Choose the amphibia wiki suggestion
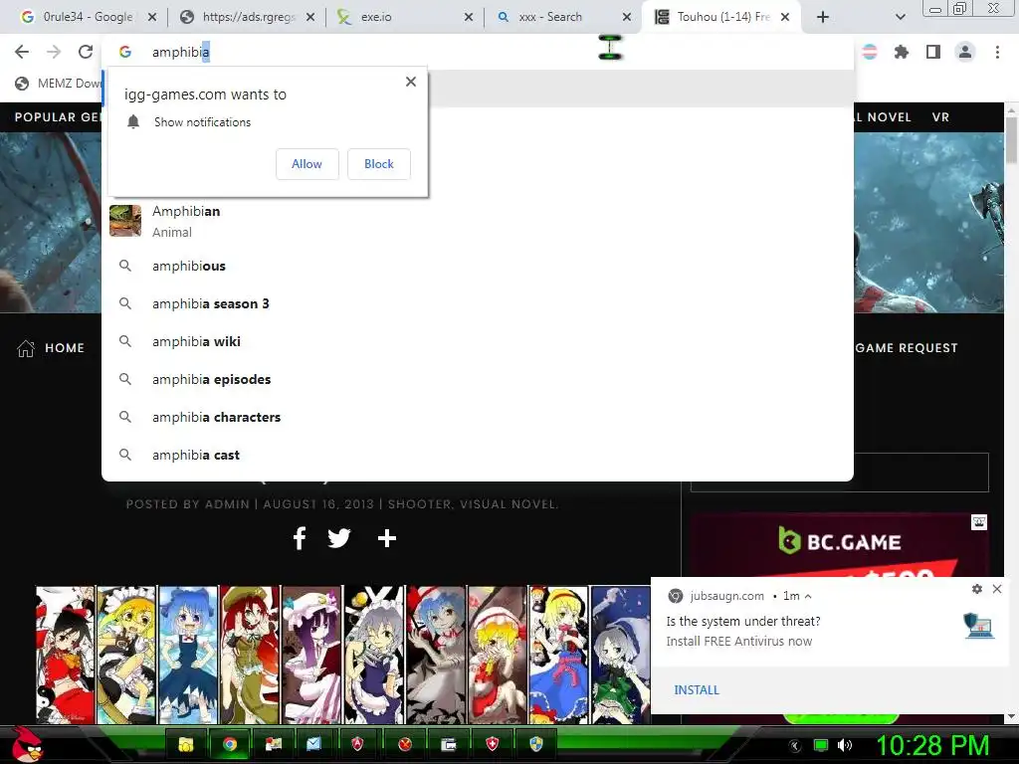1019x764 pixels. click(x=478, y=341)
